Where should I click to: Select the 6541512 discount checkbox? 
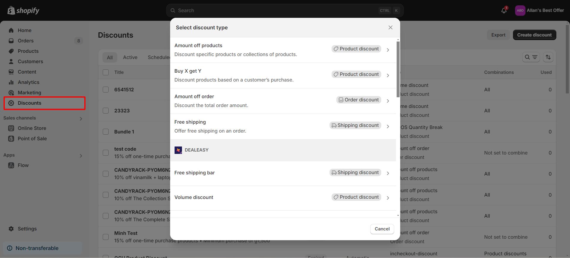click(x=106, y=90)
